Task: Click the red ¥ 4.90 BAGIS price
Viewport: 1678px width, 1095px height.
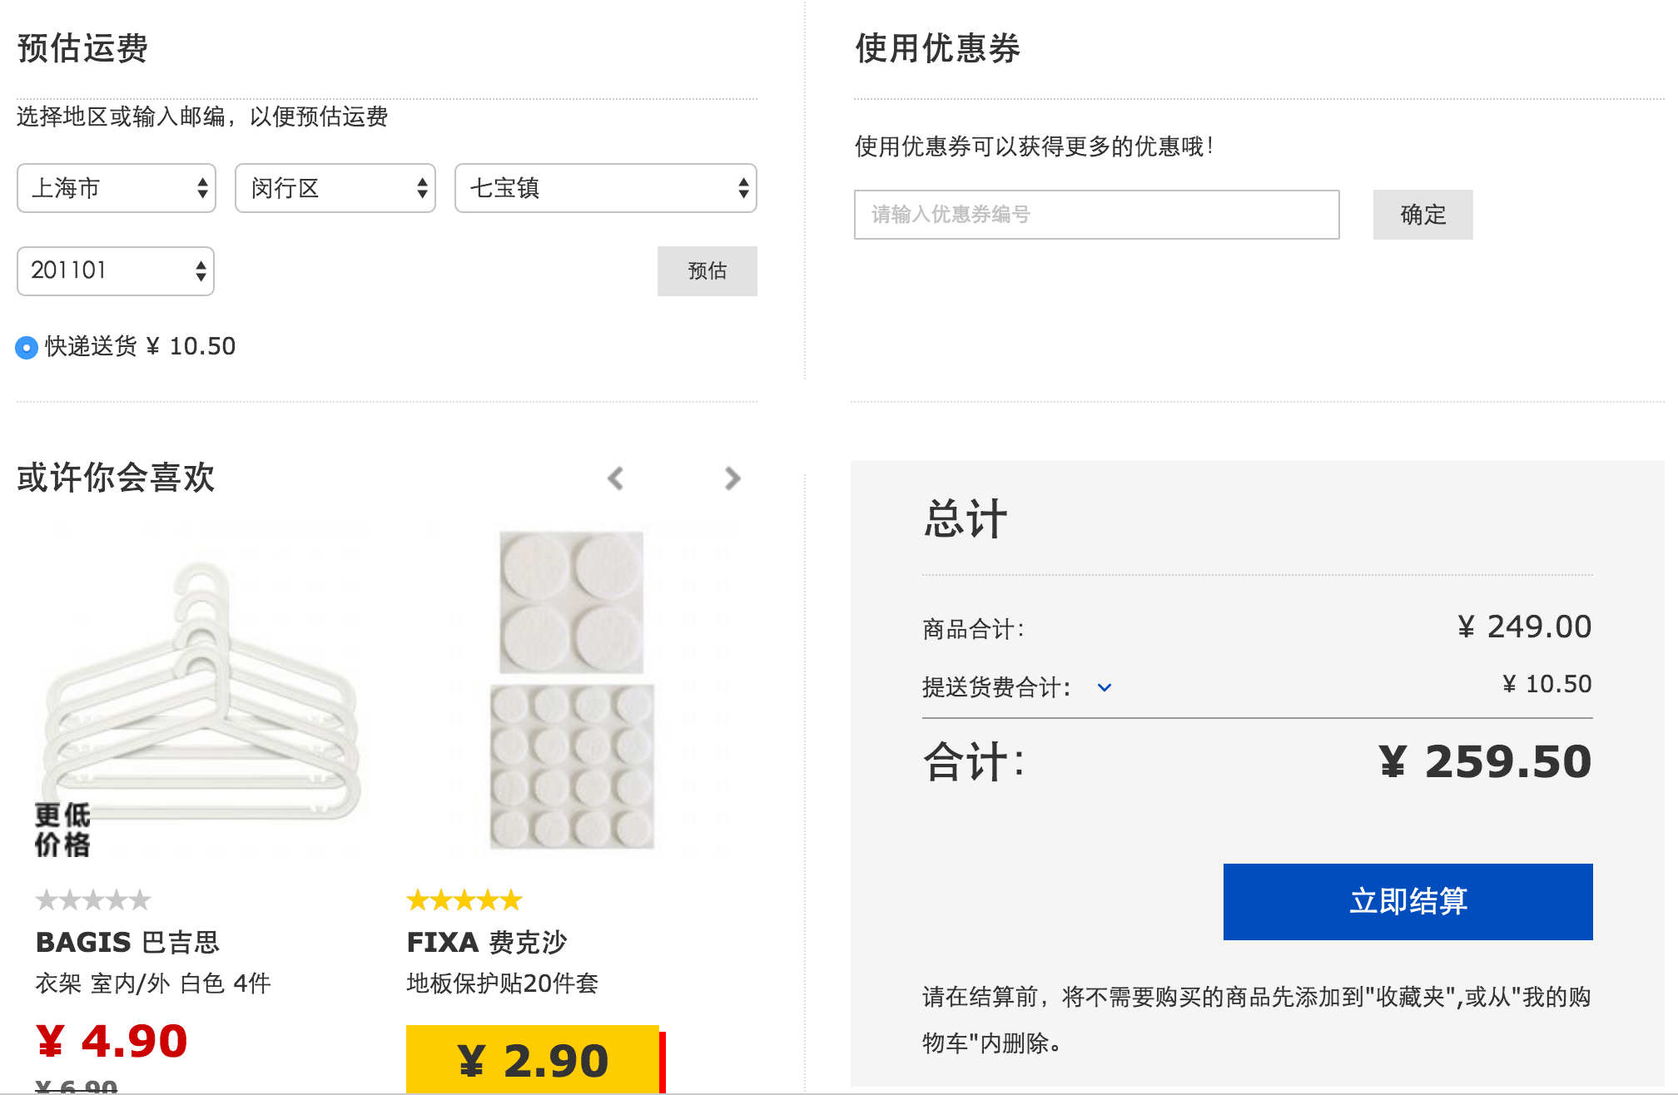Action: click(112, 1041)
